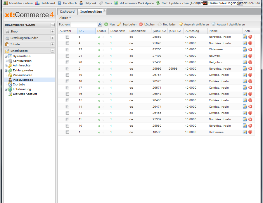Edit the Chiemsee row using its edit icon
This screenshot has width=263, height=203.
(245, 49)
